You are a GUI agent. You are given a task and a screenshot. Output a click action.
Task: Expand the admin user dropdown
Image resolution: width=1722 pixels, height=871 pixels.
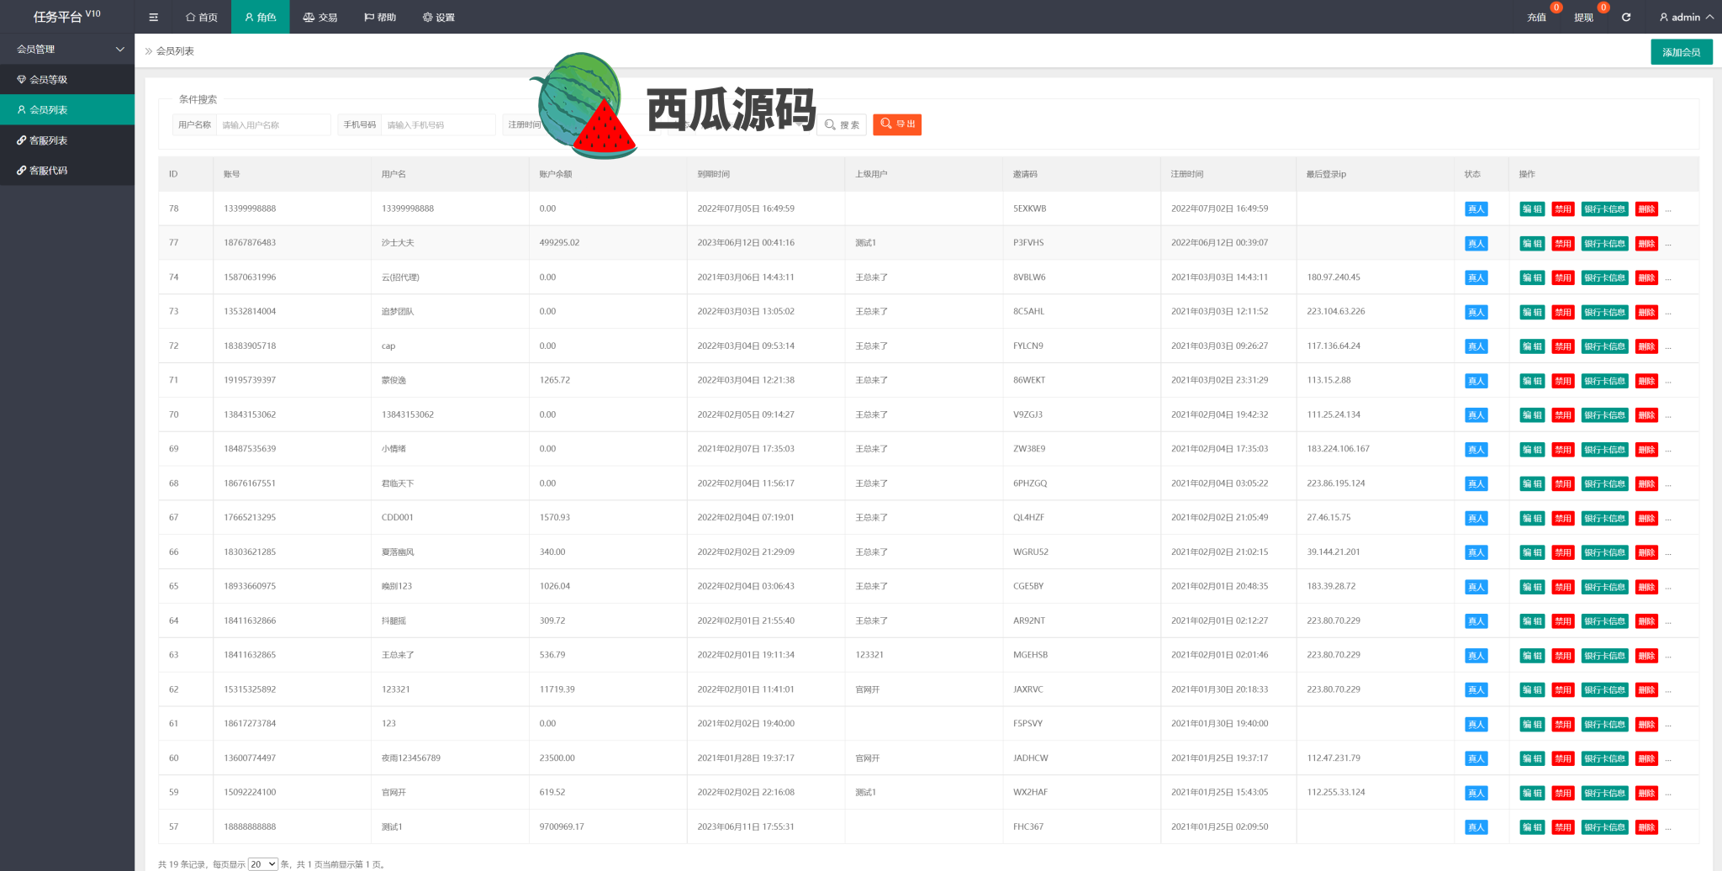1686,17
